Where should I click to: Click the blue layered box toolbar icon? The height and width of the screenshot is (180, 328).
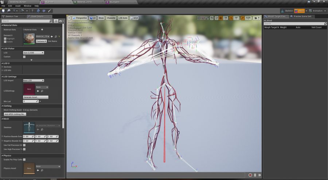tap(44, 11)
